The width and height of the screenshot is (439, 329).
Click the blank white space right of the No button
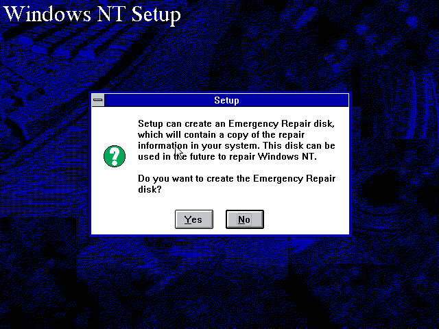pos(305,219)
